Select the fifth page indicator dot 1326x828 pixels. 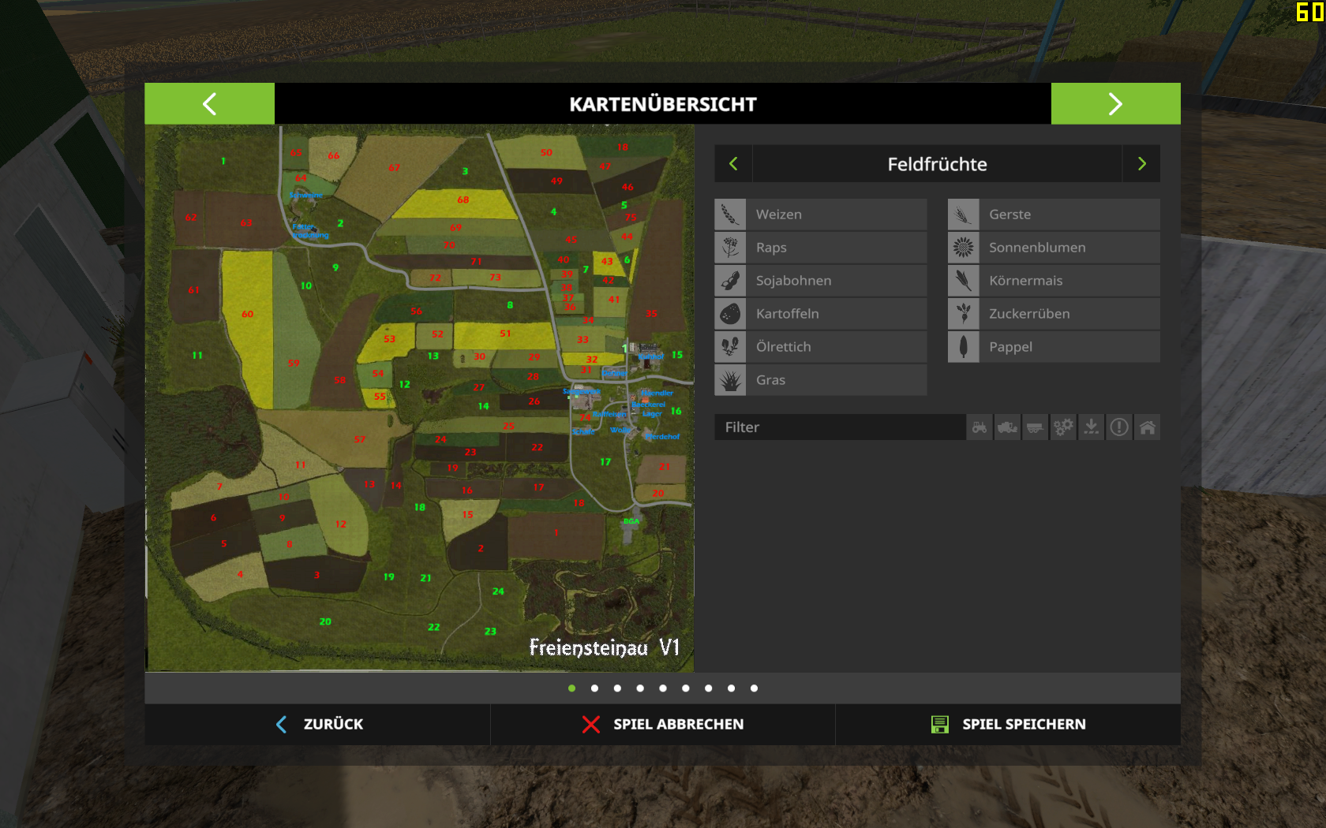pyautogui.click(x=663, y=688)
